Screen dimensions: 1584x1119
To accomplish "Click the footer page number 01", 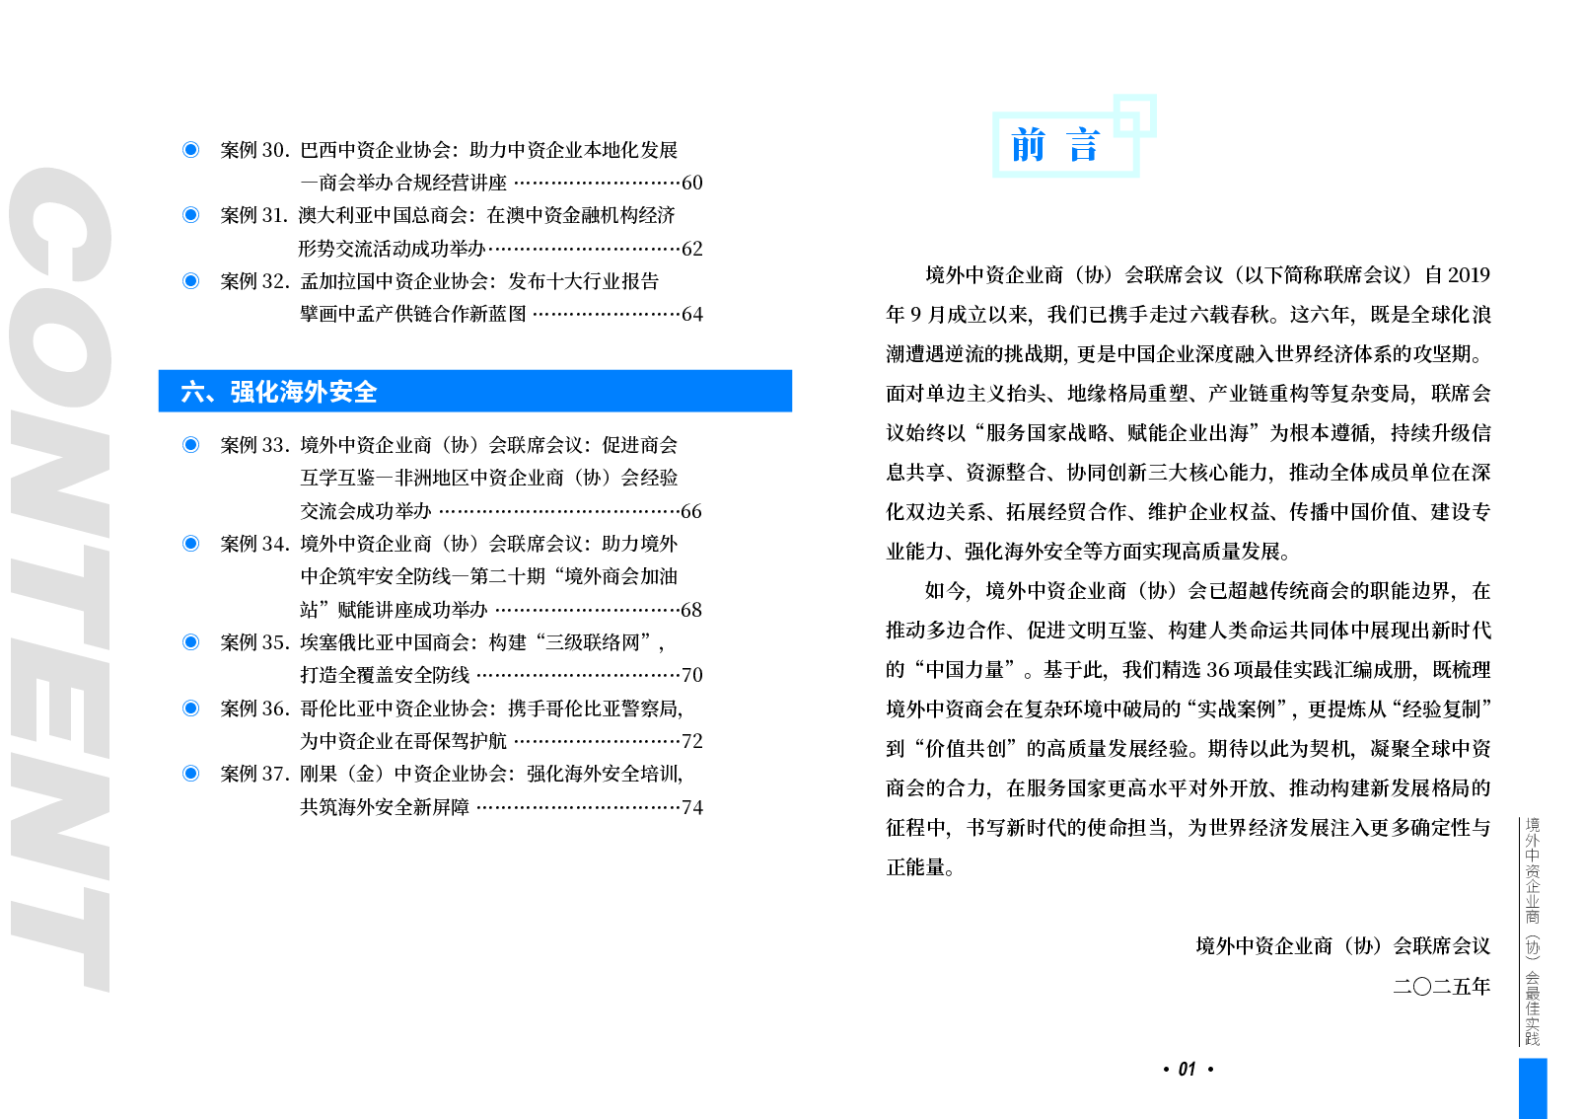I will [x=1188, y=1069].
